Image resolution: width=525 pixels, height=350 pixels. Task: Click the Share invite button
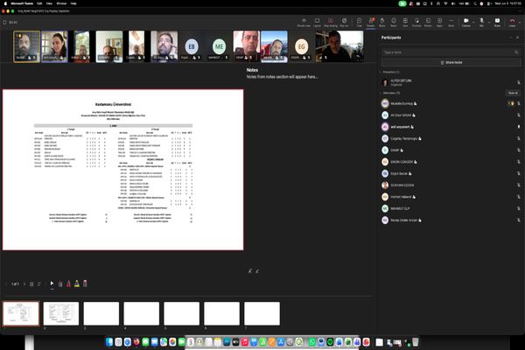451,63
